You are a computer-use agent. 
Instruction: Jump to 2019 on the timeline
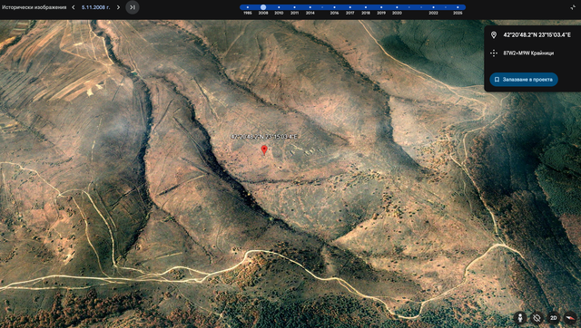[x=381, y=7]
